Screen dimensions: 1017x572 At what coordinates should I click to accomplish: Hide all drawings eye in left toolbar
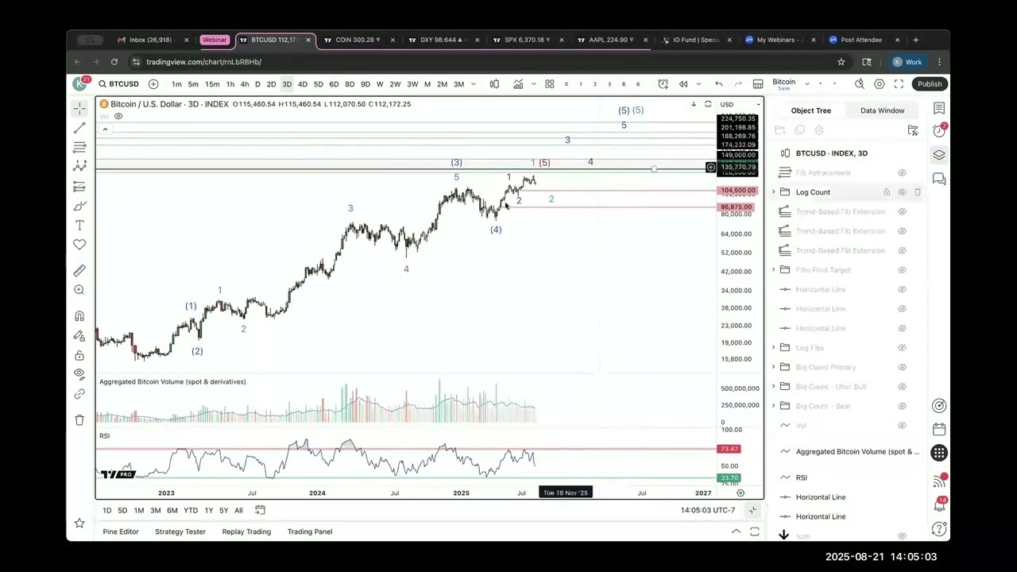[x=79, y=374]
